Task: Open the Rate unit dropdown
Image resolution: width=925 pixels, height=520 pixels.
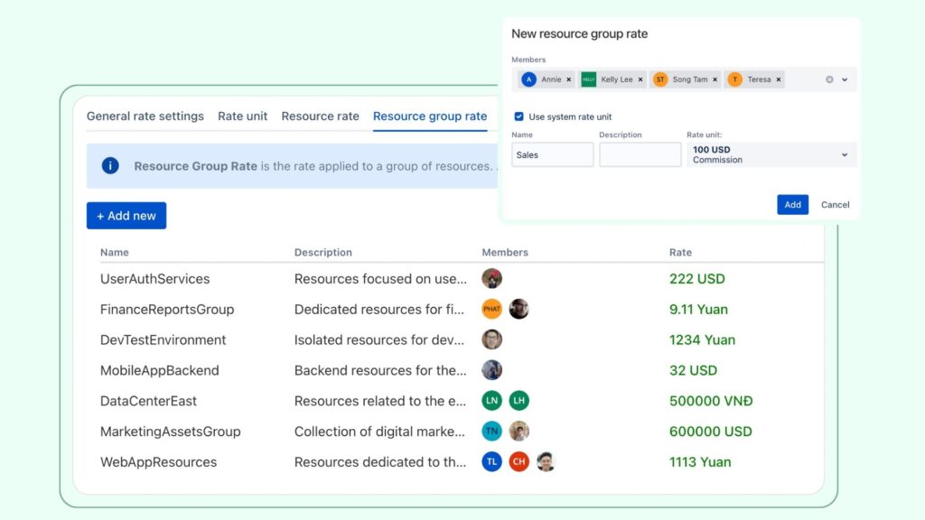Action: [x=771, y=155]
